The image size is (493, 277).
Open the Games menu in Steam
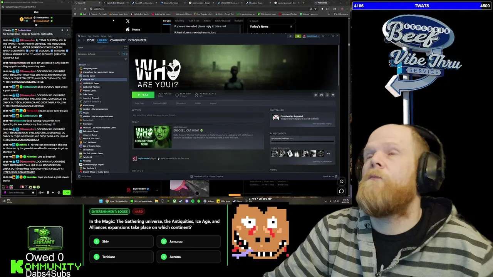103,36
